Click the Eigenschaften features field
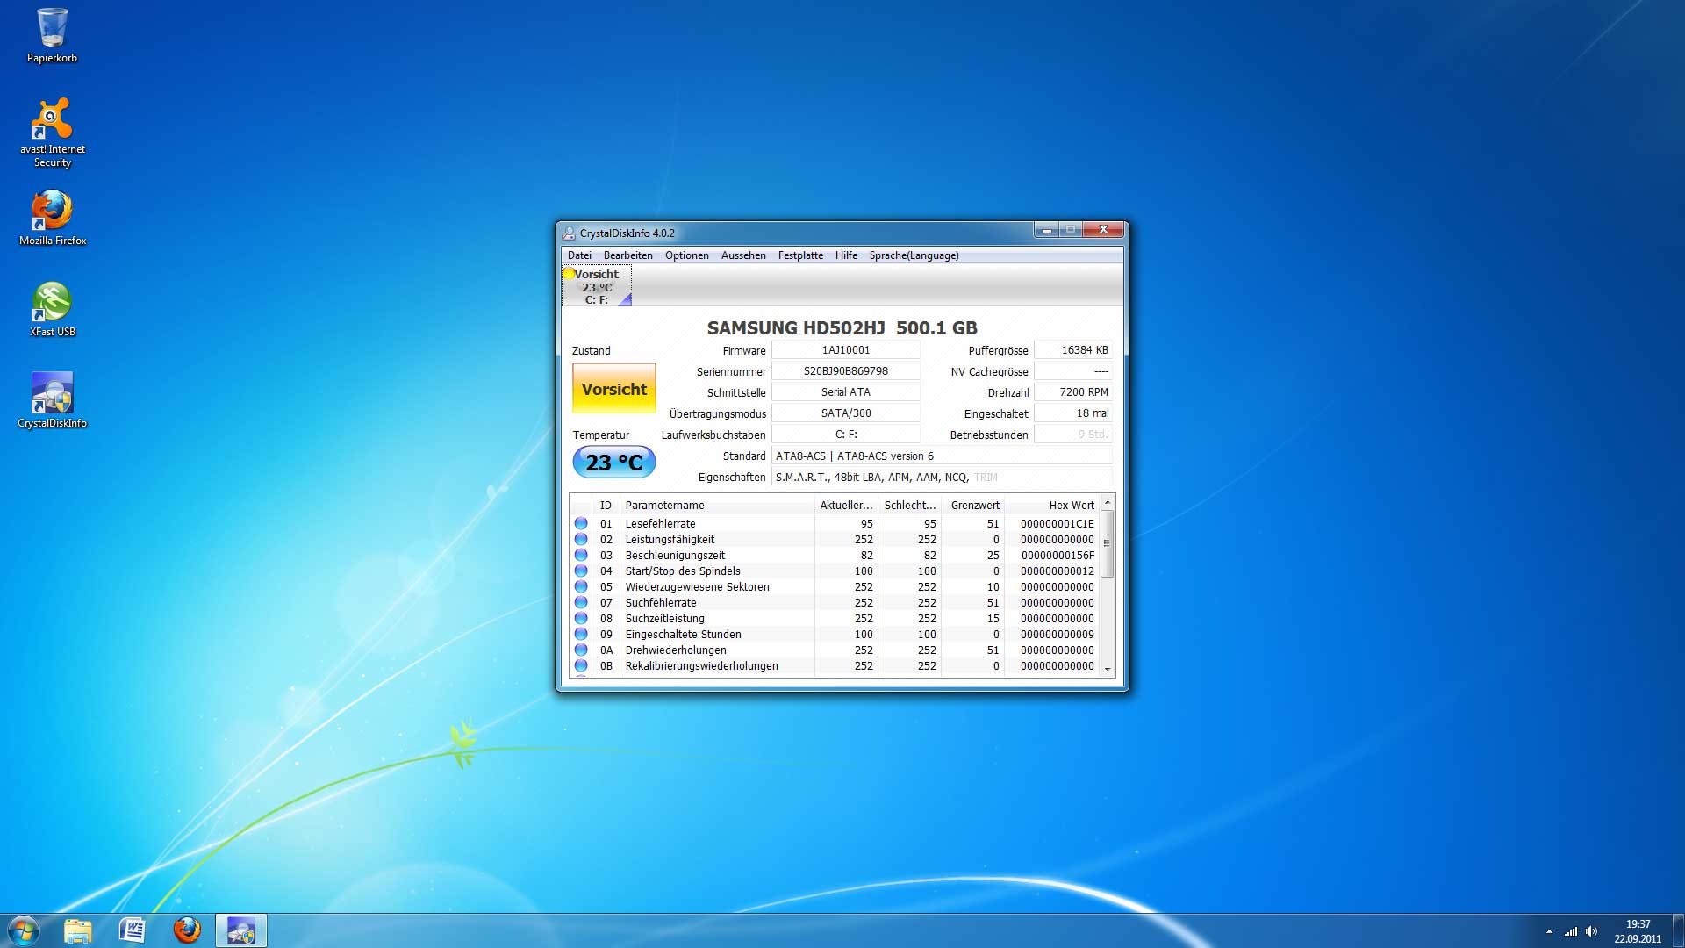1685x948 pixels. 942,478
